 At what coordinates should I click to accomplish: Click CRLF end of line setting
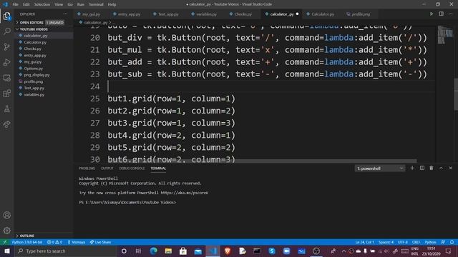[416, 242]
